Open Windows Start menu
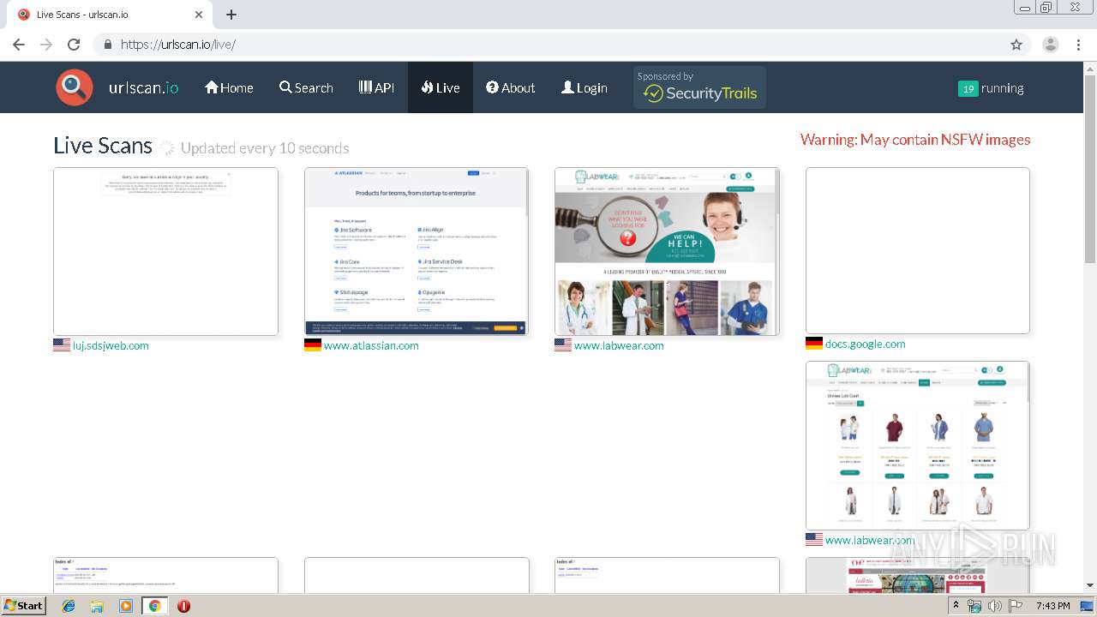 coord(23,605)
